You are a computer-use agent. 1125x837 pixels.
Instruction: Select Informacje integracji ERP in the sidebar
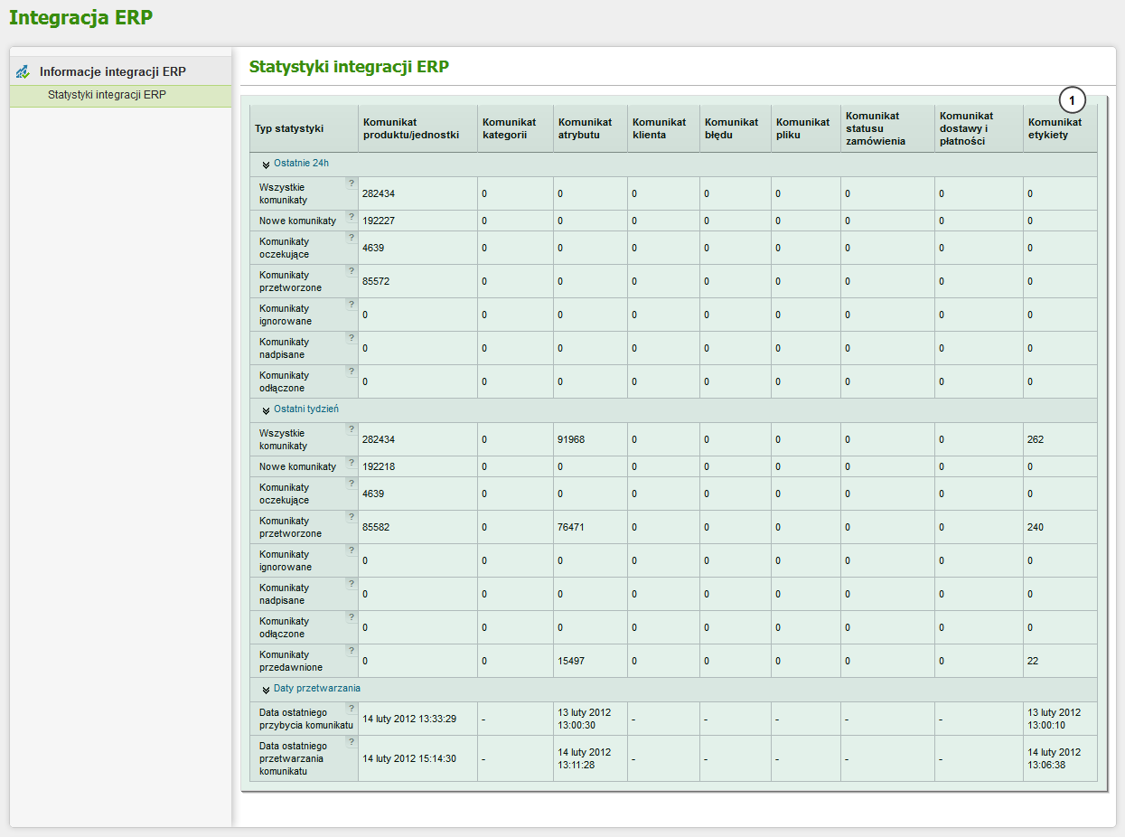113,71
